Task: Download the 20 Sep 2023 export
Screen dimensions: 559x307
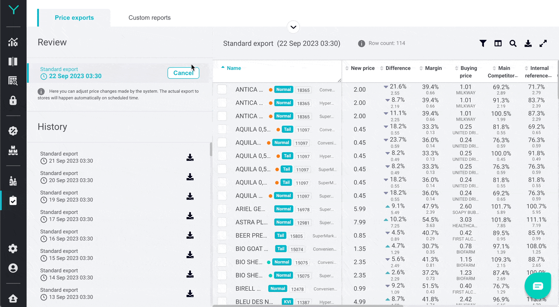Action: [x=190, y=177]
